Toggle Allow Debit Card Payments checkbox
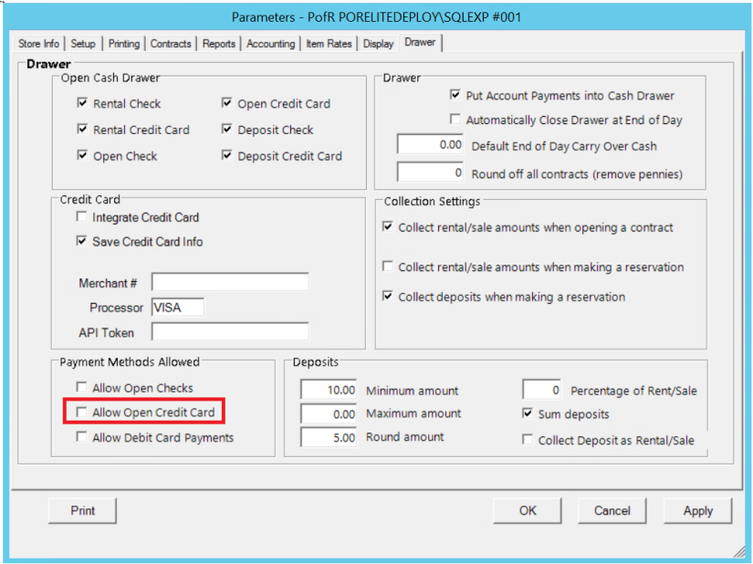This screenshot has width=753, height=564. pyautogui.click(x=84, y=438)
